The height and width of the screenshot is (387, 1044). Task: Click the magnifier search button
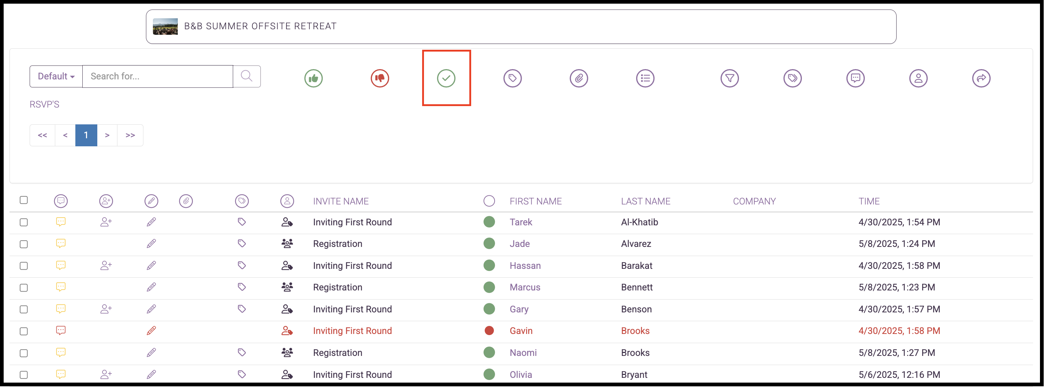click(247, 76)
